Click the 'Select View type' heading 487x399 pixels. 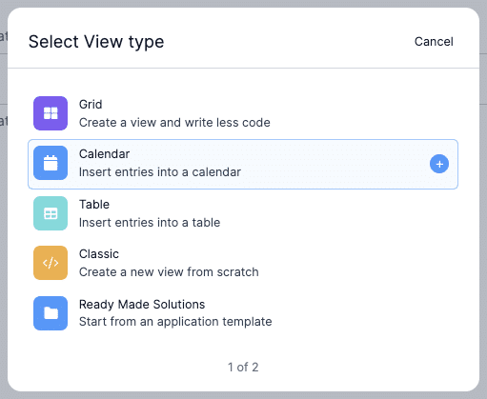[x=96, y=42]
